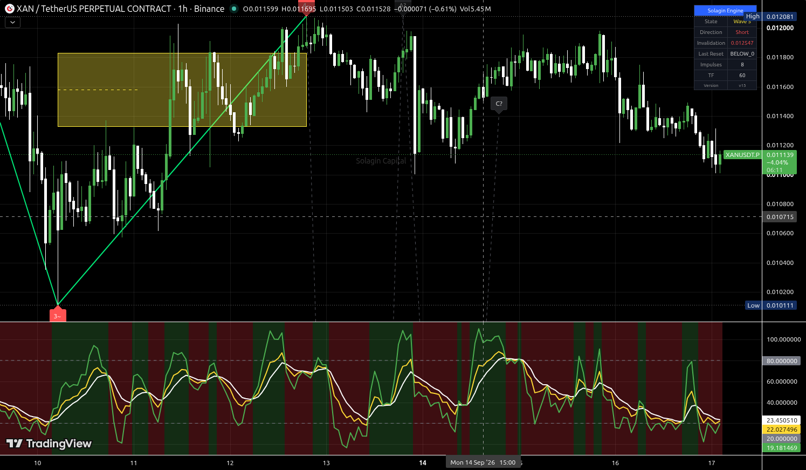Screen dimensions: 806x470
Task: Click the 20.000000 oscillator level label
Action: click(x=782, y=439)
